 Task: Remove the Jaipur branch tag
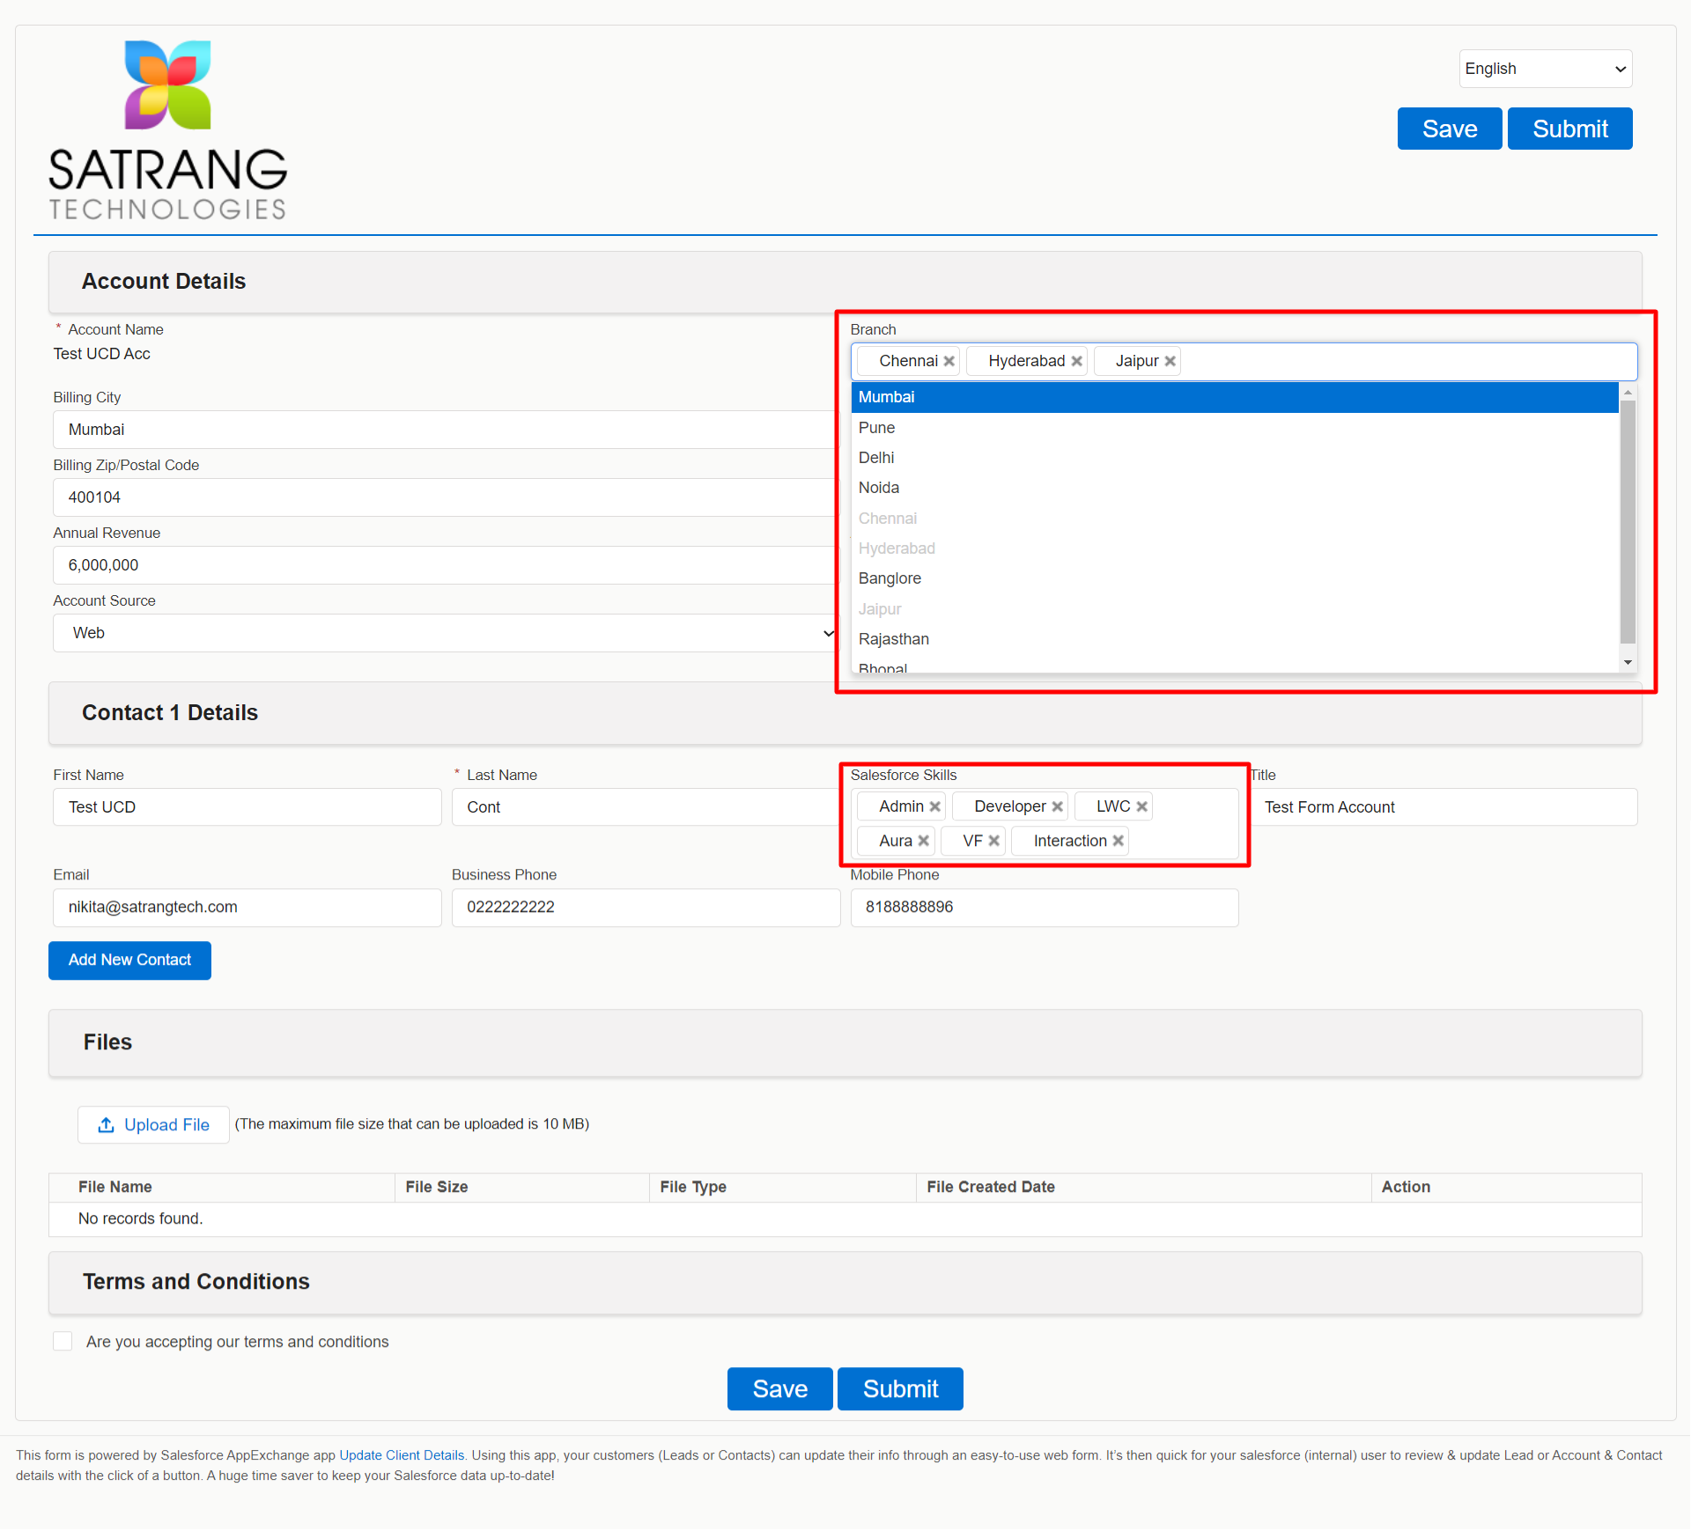(x=1170, y=361)
